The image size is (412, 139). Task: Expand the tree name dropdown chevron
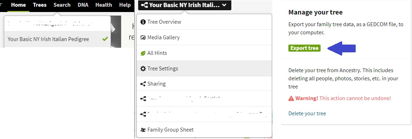[224, 5]
